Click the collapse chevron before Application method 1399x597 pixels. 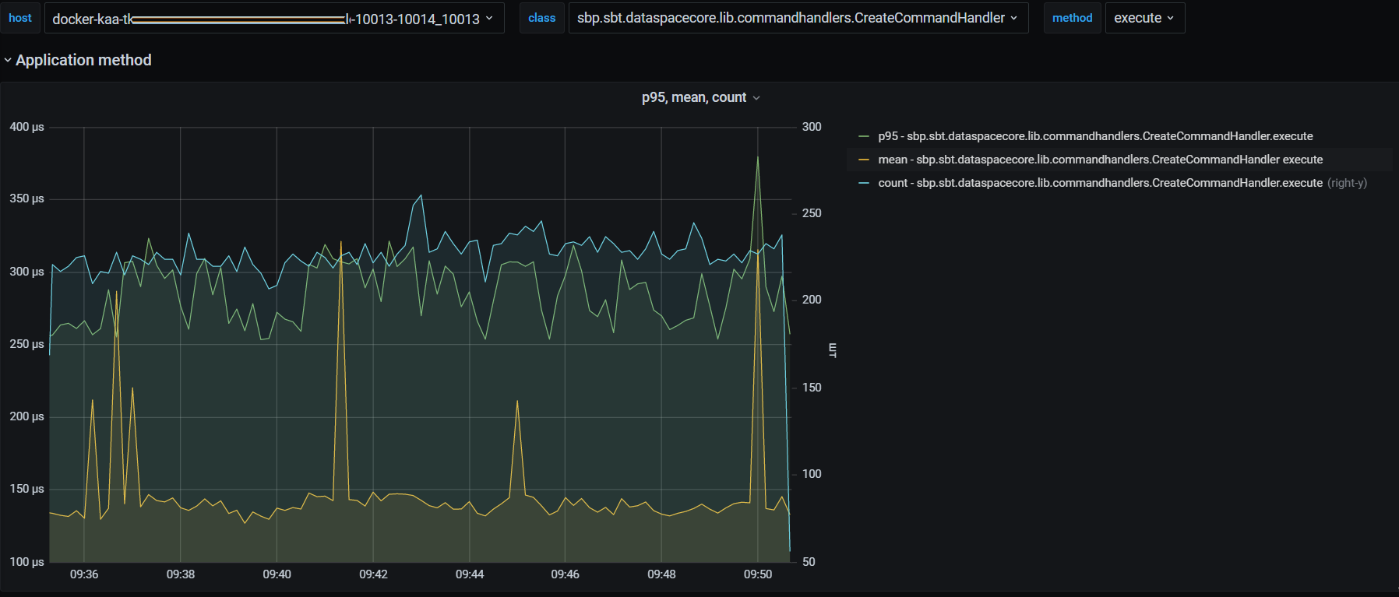(x=8, y=61)
